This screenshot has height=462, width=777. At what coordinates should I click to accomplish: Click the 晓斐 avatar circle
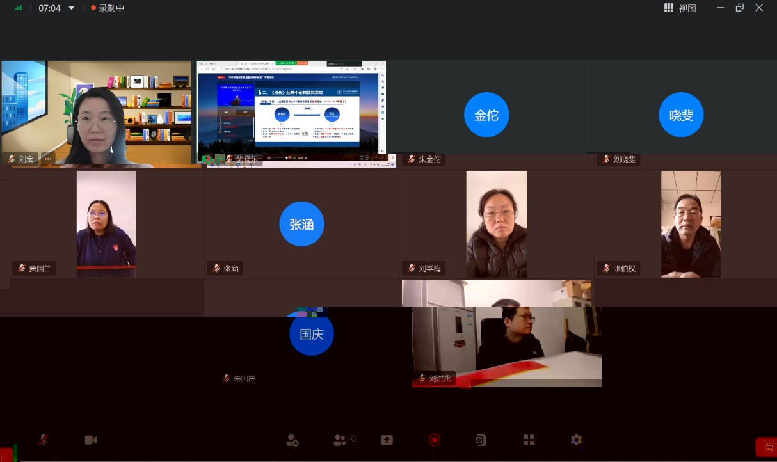681,115
